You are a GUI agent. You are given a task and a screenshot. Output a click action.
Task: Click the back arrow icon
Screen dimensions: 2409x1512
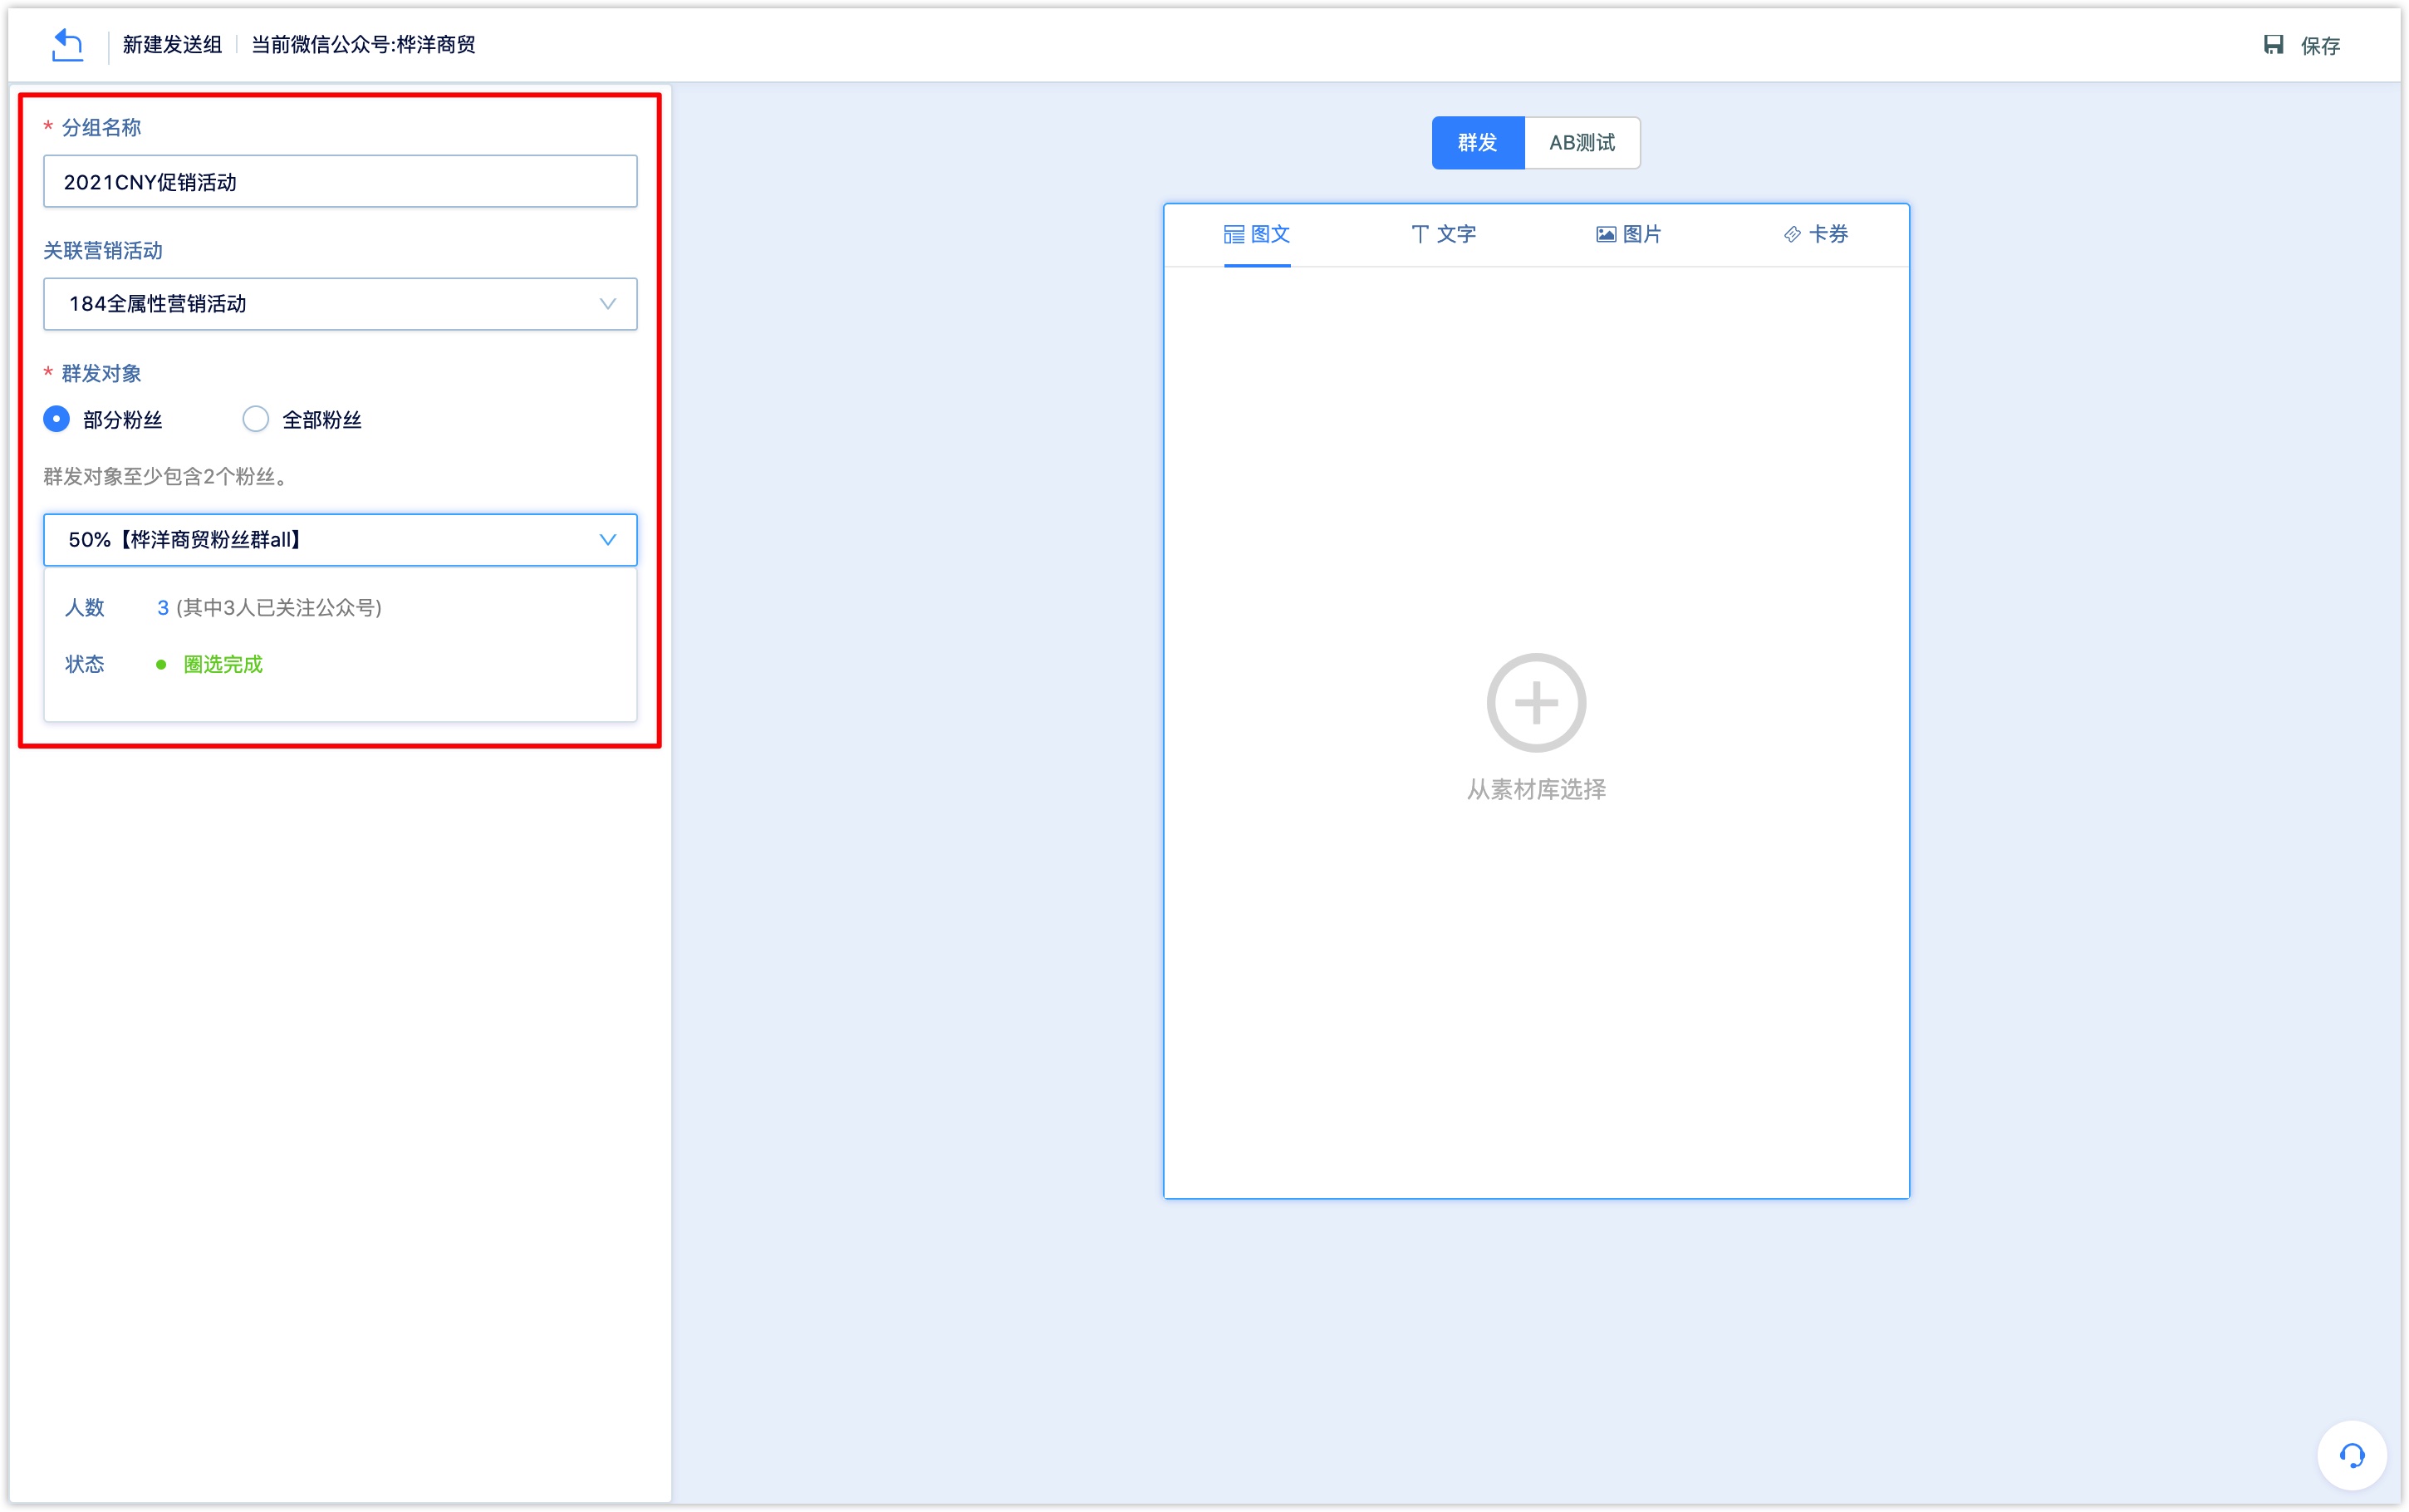click(67, 45)
